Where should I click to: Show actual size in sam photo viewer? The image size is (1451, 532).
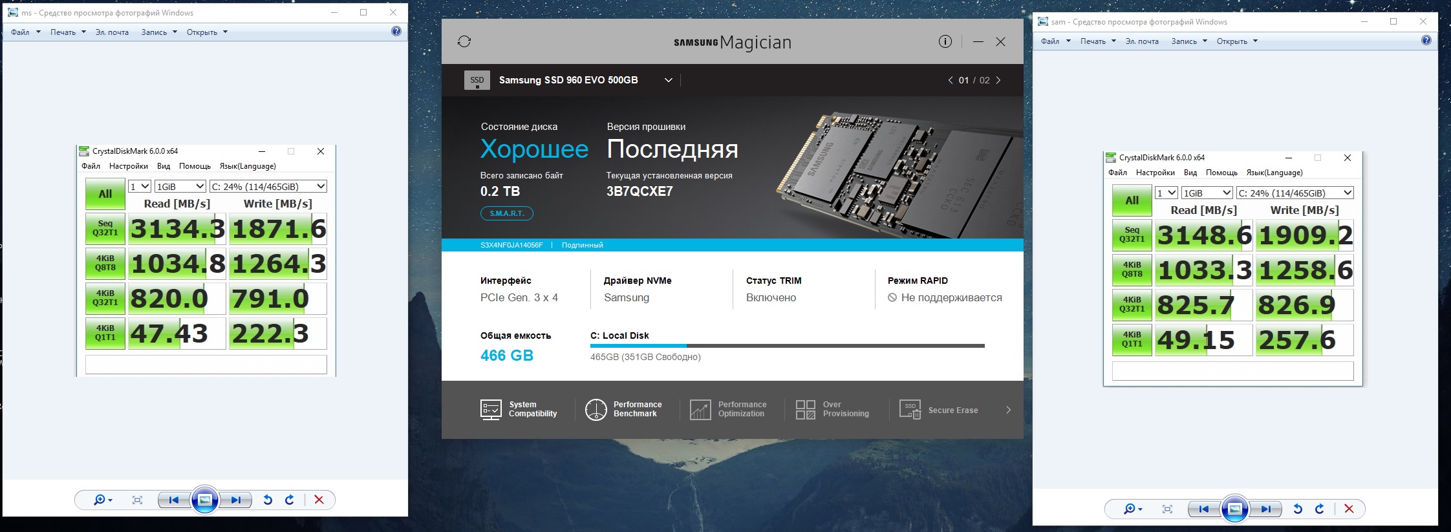point(1167,509)
